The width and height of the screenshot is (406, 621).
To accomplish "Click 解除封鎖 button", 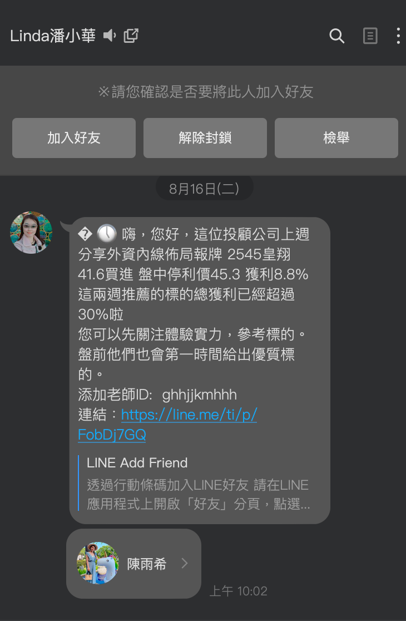I will pos(205,138).
